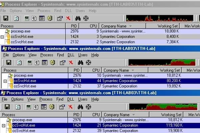Click CPU history graph in middle window
The width and height of the screenshot is (200, 133).
click(162, 63)
